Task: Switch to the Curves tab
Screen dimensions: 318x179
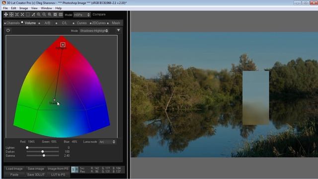Action: 81,23
